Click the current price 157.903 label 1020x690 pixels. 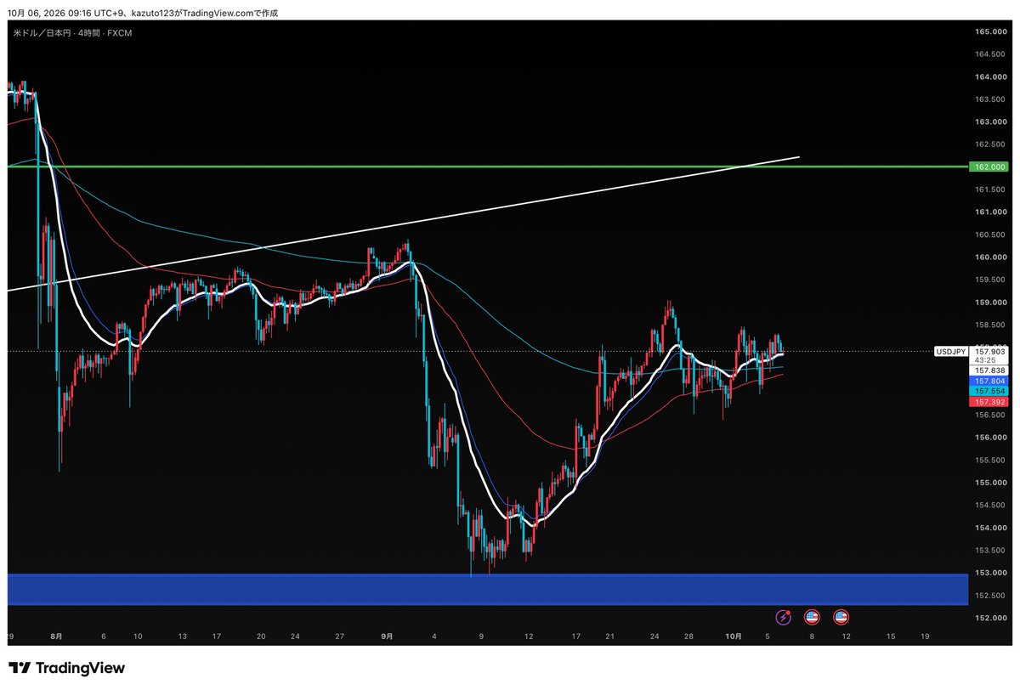click(989, 351)
